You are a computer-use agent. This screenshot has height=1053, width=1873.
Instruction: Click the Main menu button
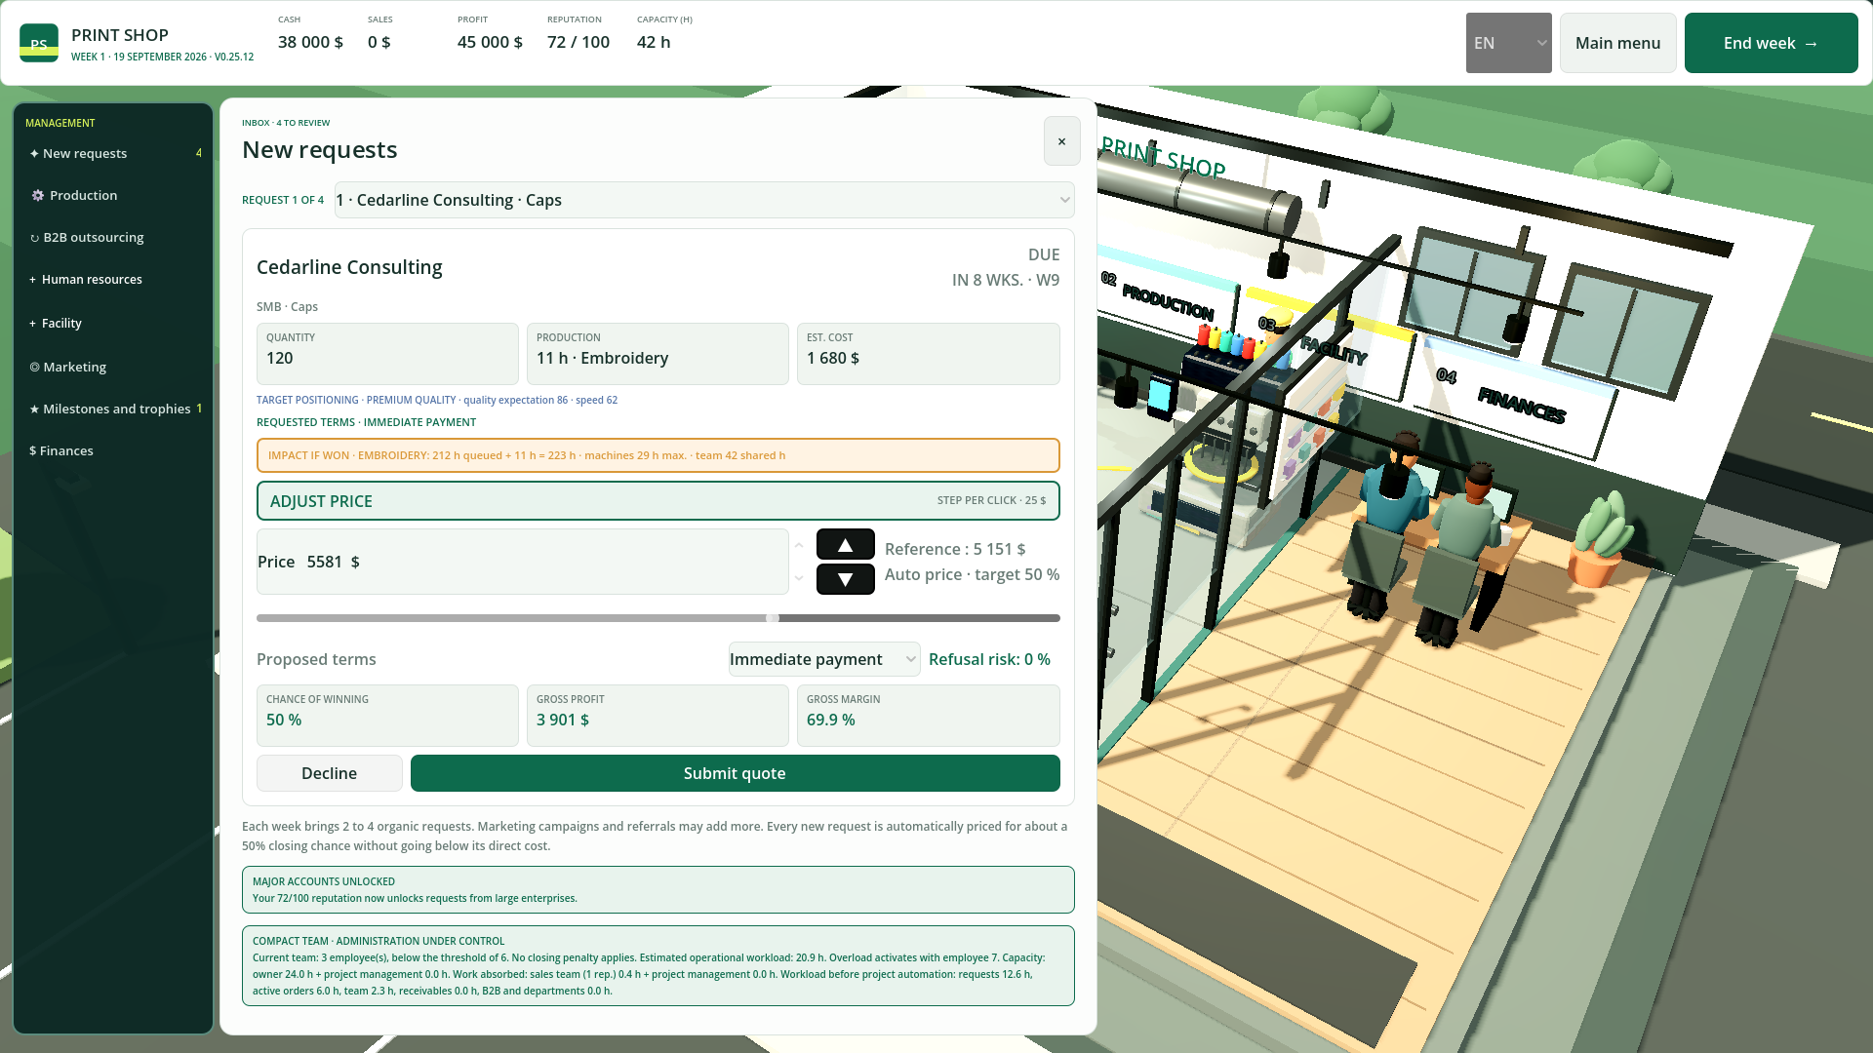1617,43
